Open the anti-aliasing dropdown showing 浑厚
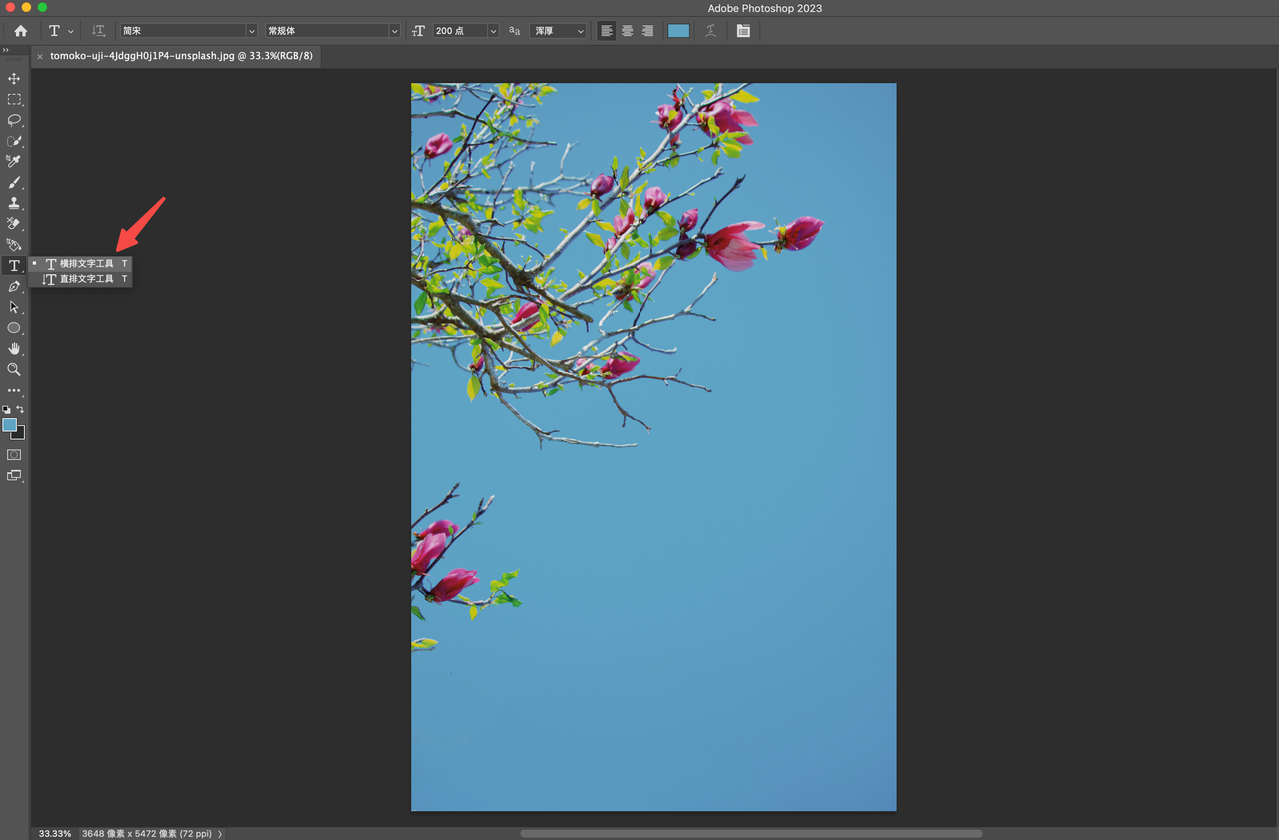Image resolution: width=1279 pixels, height=840 pixels. tap(558, 31)
